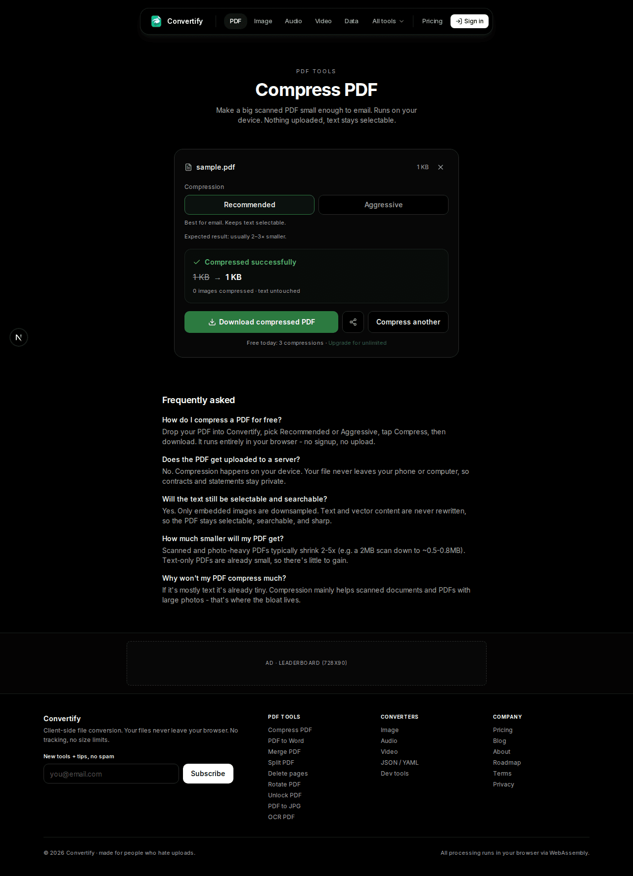Click the Expected result hint text
633x876 pixels.
pyautogui.click(x=235, y=236)
